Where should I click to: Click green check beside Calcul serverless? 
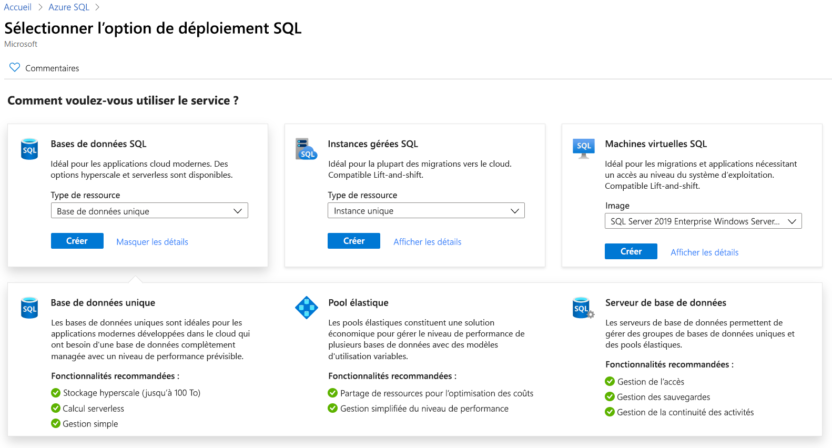click(56, 408)
